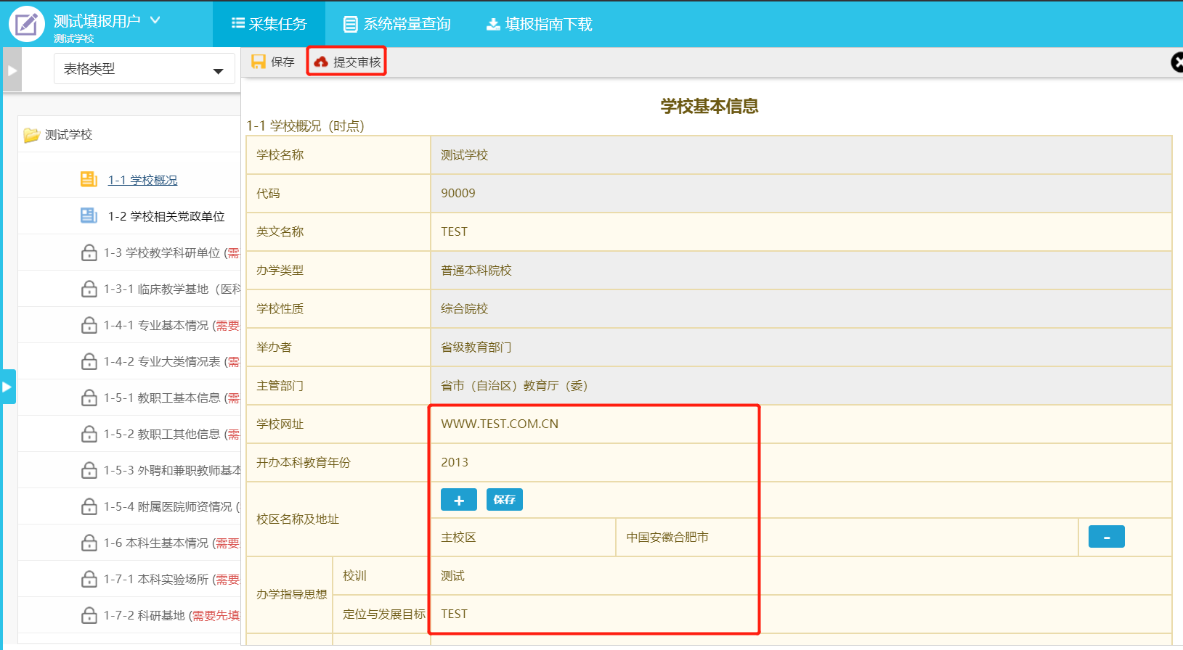Expand the left sidebar arrow at top
The width and height of the screenshot is (1183, 650).
point(12,70)
